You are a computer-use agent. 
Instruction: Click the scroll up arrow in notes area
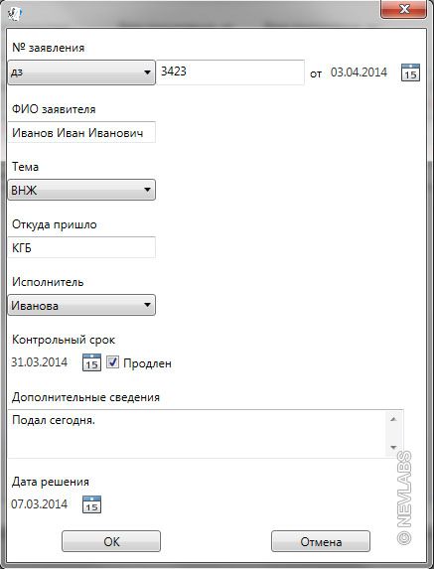[x=393, y=419]
